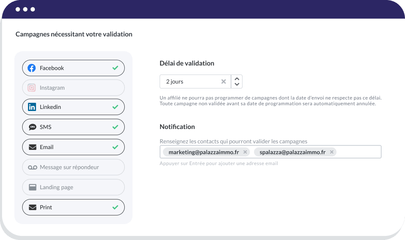This screenshot has width=405, height=240.
Task: Click the Facebook logo icon
Action: [x=32, y=68]
